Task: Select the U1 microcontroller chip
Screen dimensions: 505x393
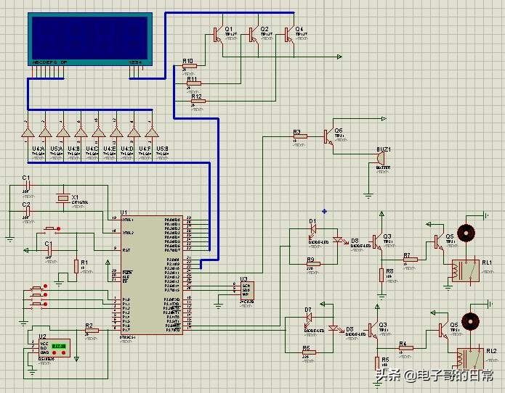Action: [x=152, y=275]
